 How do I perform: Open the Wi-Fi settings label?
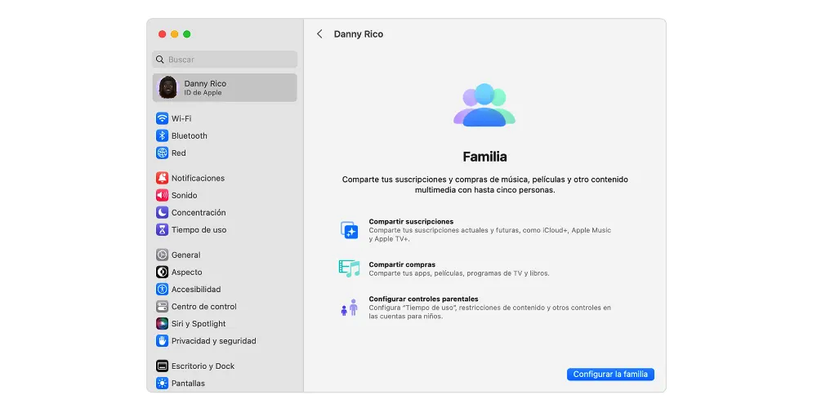(x=181, y=118)
